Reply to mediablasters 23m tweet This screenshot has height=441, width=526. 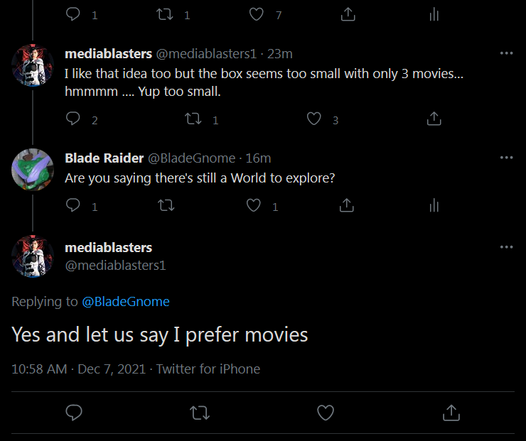(73, 119)
